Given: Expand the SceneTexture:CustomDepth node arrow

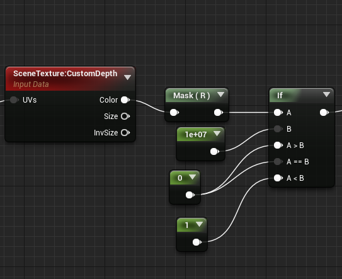Looking at the screenshot, I should [127, 77].
